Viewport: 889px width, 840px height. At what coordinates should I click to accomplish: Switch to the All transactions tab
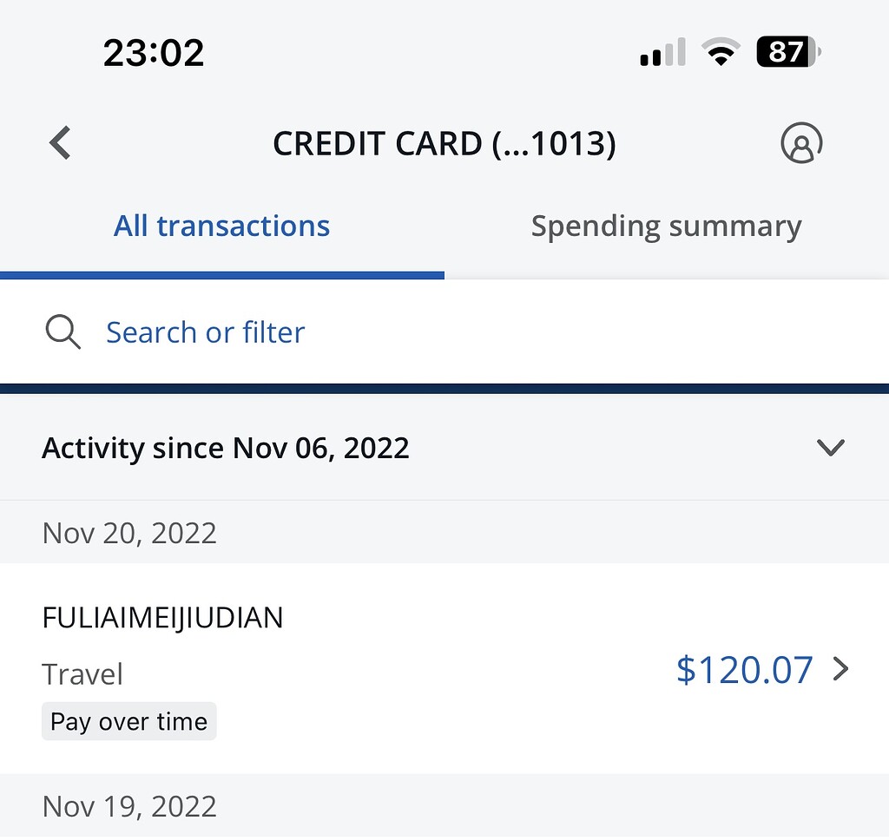(x=221, y=226)
